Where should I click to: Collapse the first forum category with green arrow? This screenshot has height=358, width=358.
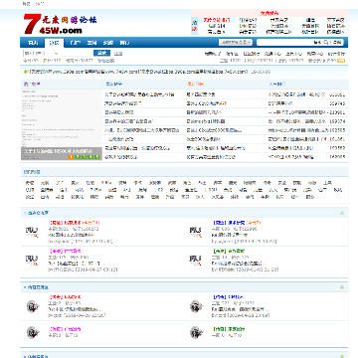(x=342, y=213)
